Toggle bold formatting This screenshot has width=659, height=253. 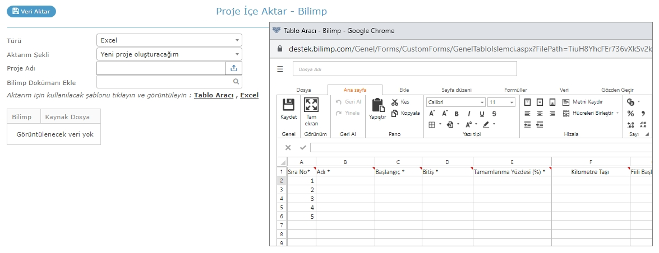pyautogui.click(x=457, y=114)
